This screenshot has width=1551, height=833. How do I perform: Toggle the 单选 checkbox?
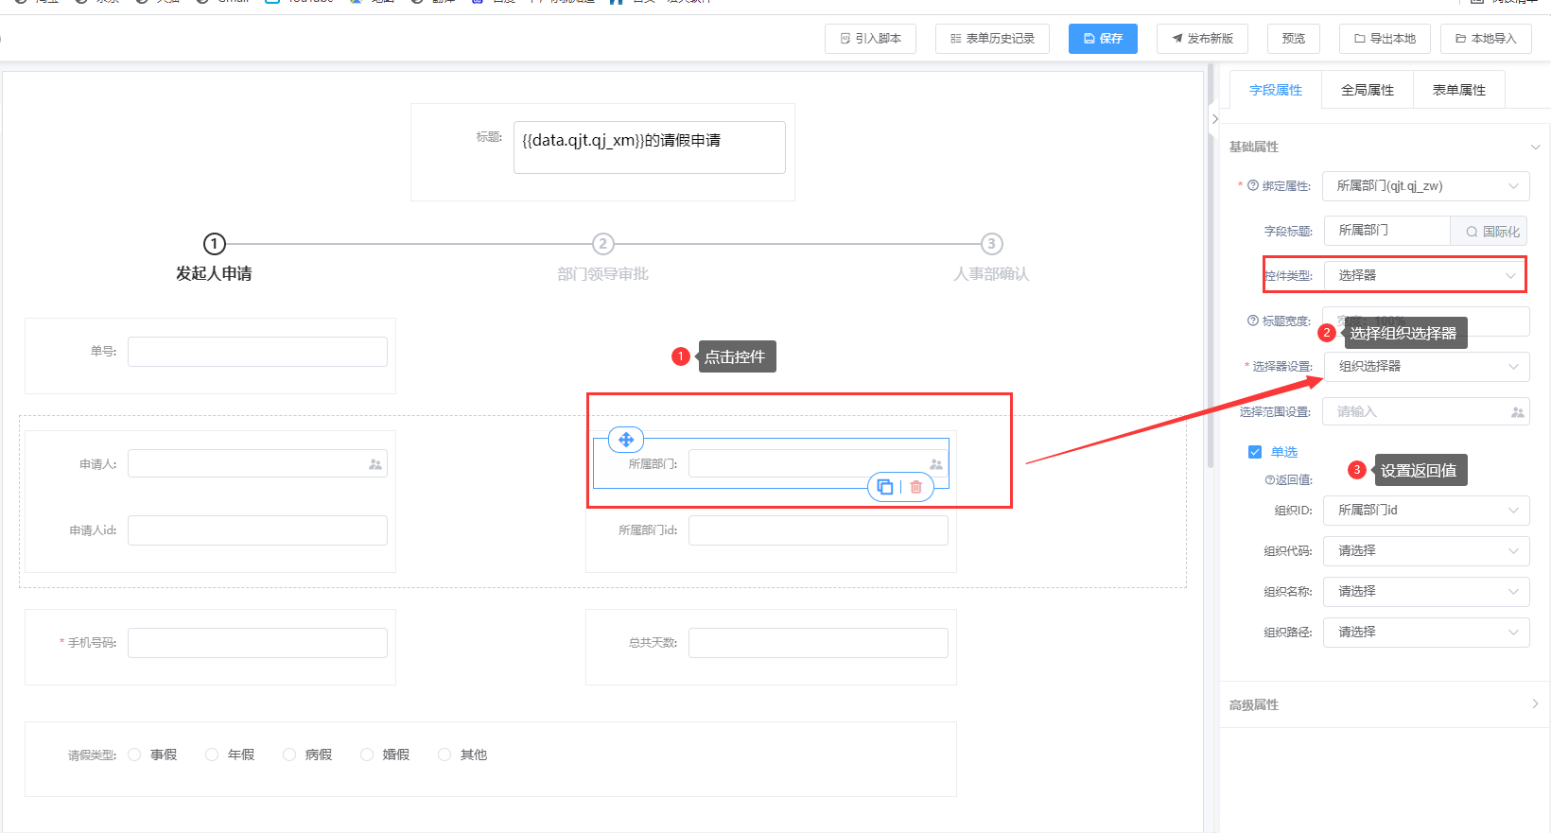pyautogui.click(x=1255, y=452)
